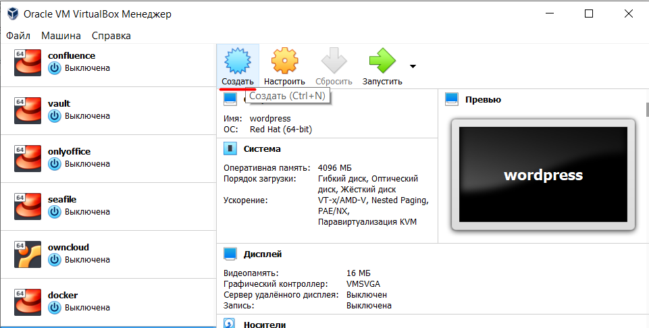Select the confluence name in the VM list
This screenshot has height=328, width=649.
[x=72, y=56]
